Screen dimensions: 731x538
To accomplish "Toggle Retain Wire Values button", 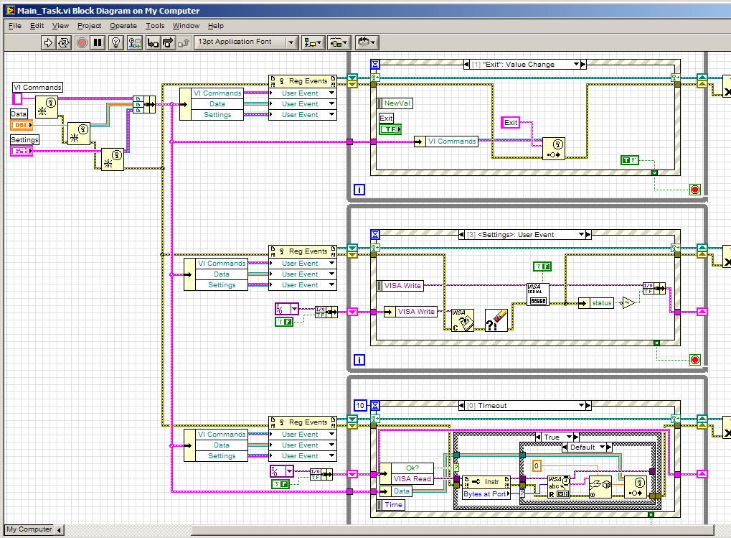I will 135,42.
